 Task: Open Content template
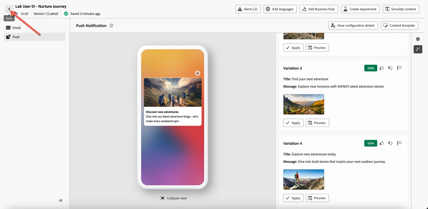[x=400, y=26]
